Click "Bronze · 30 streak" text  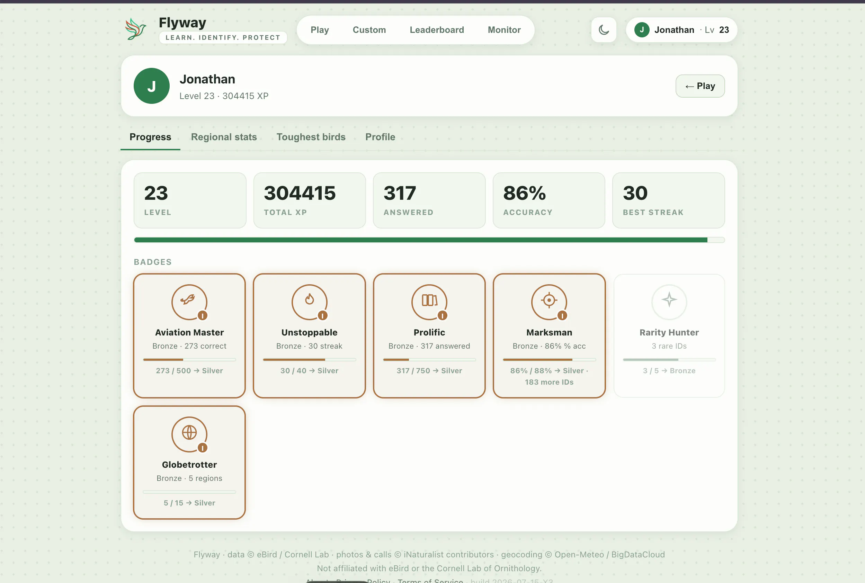click(x=310, y=346)
